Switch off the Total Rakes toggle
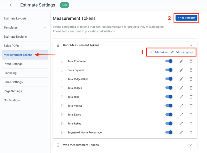 pyautogui.click(x=169, y=123)
